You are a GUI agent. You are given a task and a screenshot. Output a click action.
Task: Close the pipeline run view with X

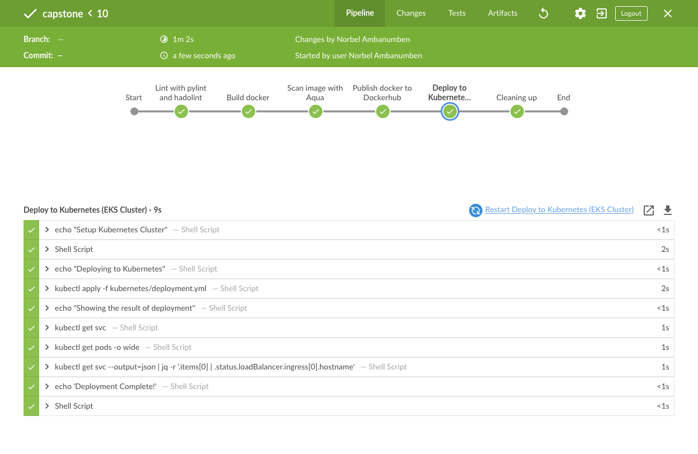(x=667, y=13)
